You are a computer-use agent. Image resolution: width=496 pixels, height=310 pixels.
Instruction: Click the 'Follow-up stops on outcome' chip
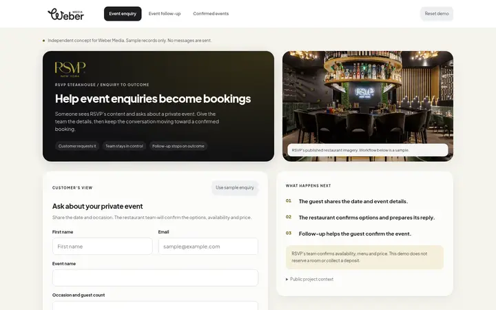click(x=178, y=146)
